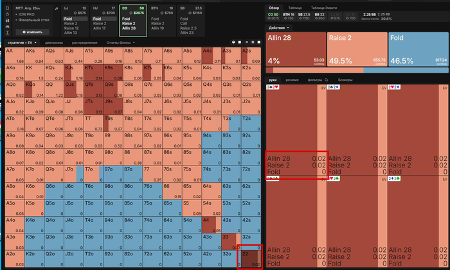
Task: Click the blue Fold action box
Action: coord(418,49)
